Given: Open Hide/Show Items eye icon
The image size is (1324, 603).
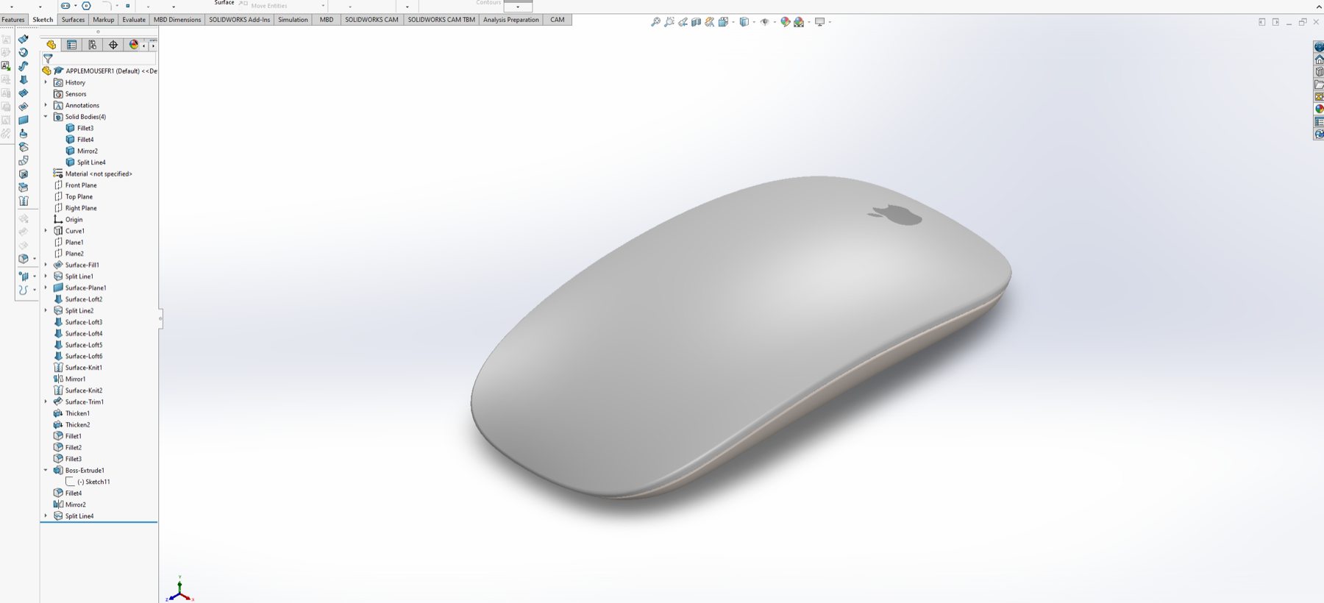Looking at the screenshot, I should point(765,22).
